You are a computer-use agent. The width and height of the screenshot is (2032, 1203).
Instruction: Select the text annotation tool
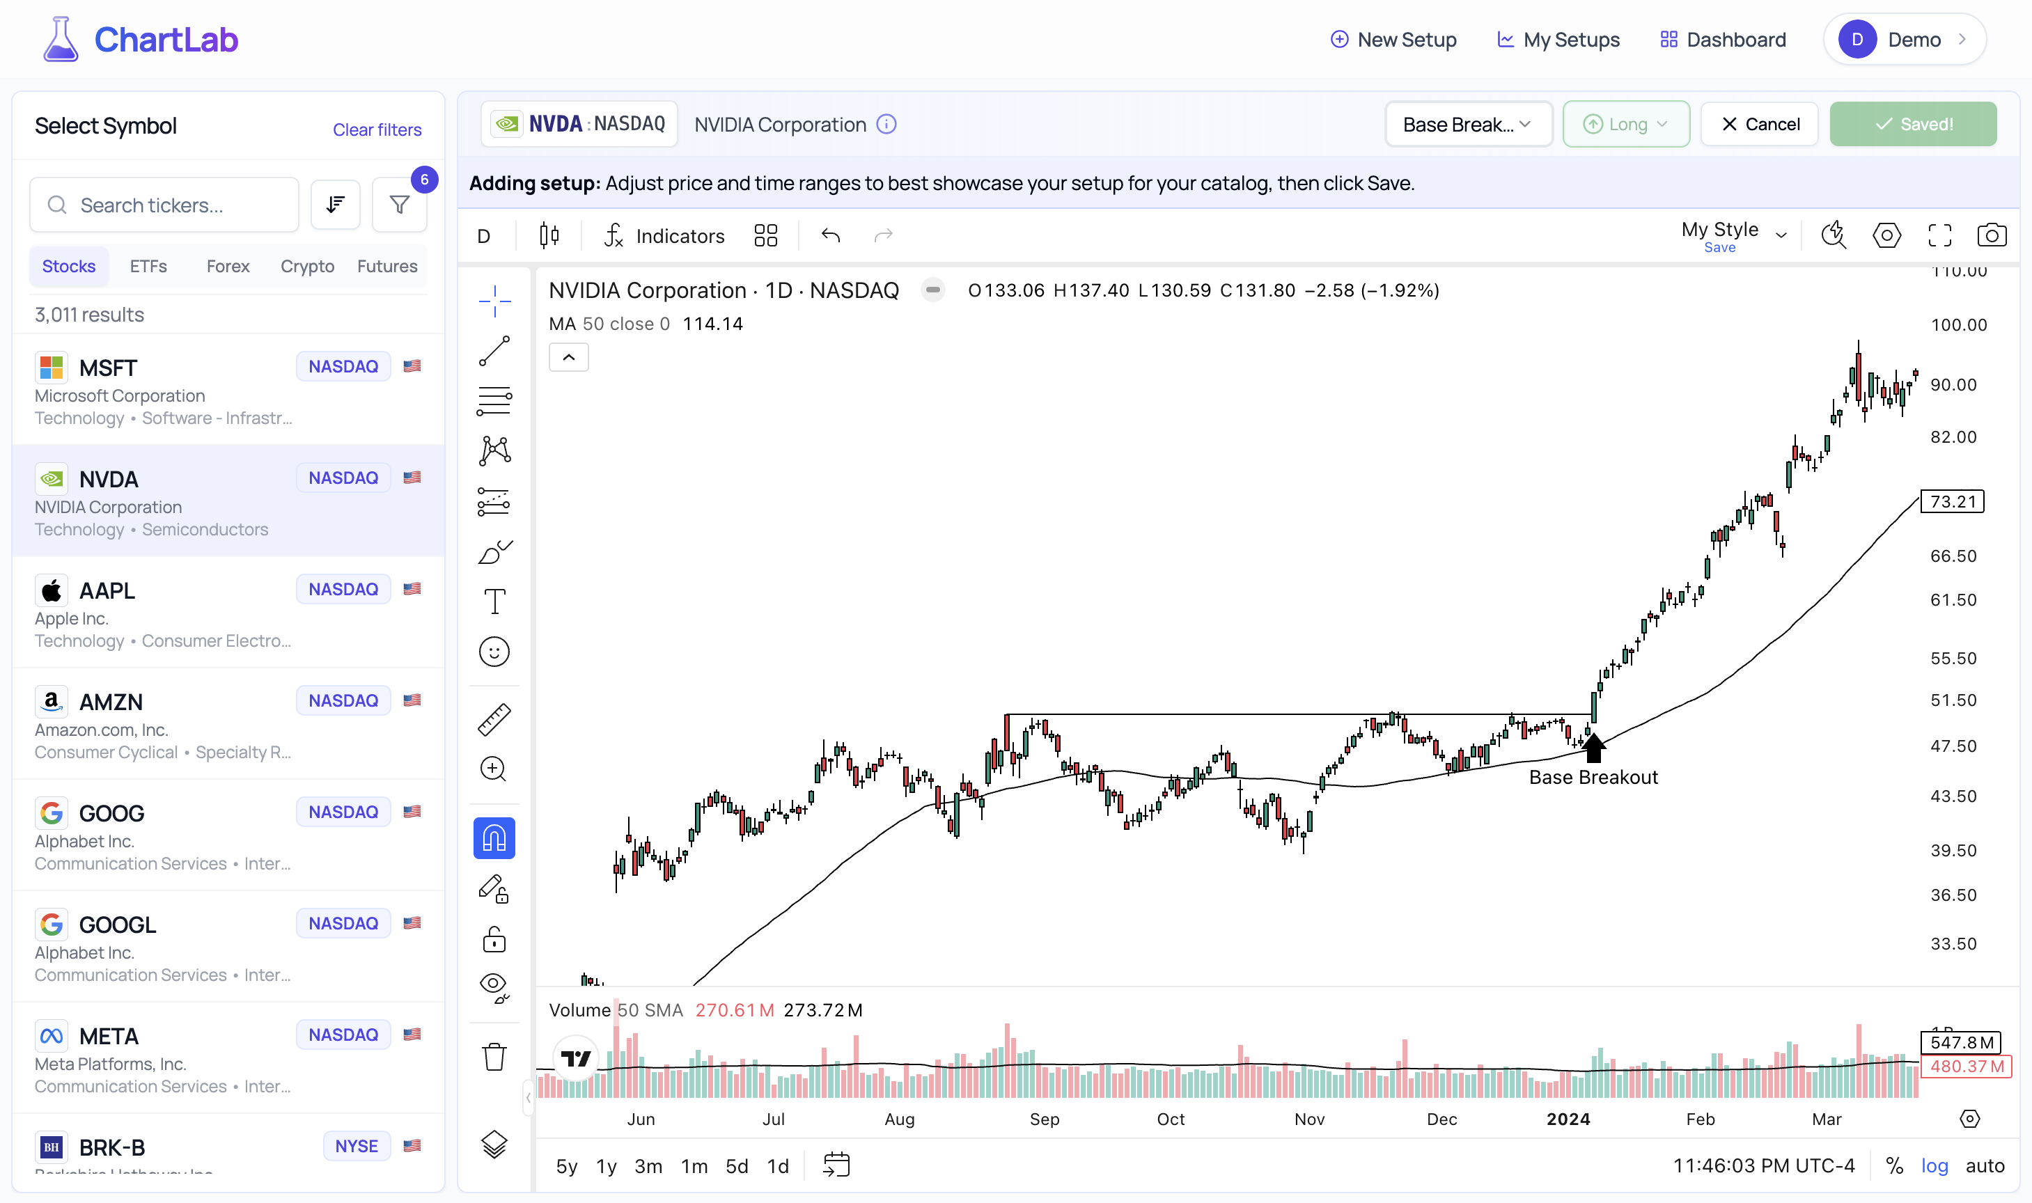(x=494, y=602)
